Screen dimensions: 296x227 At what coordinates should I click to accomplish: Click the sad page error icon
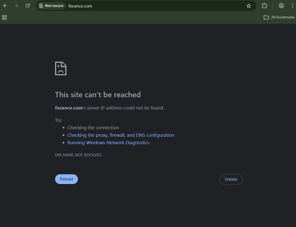click(x=61, y=68)
